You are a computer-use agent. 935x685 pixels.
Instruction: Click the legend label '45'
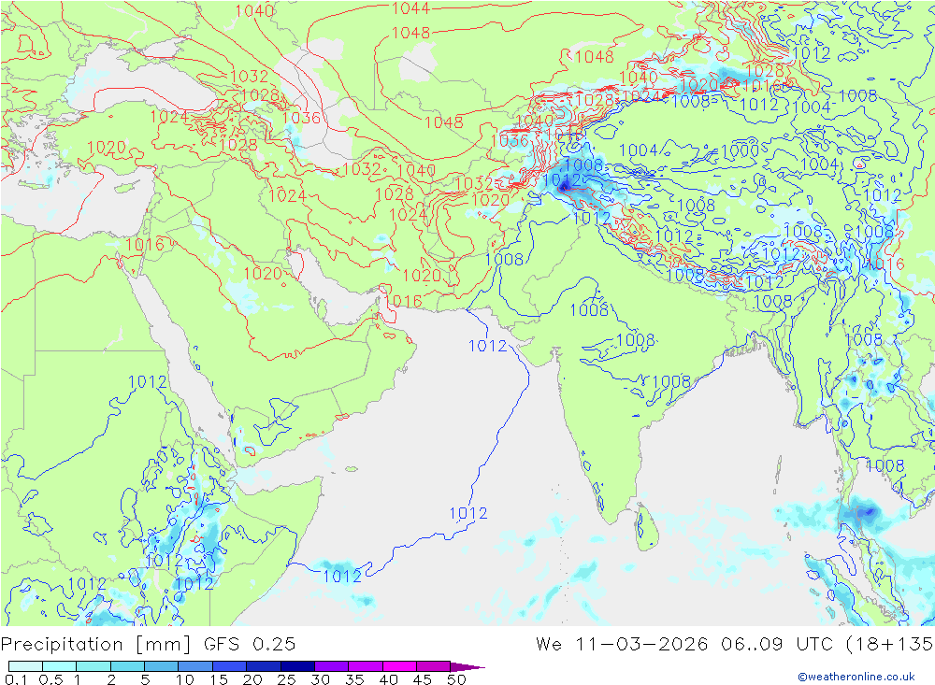click(423, 679)
